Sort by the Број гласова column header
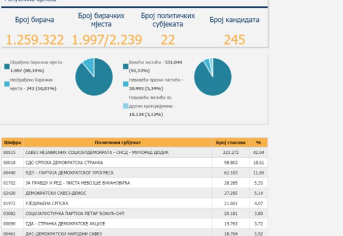Viewport: 343px width, 236px height. click(231, 142)
